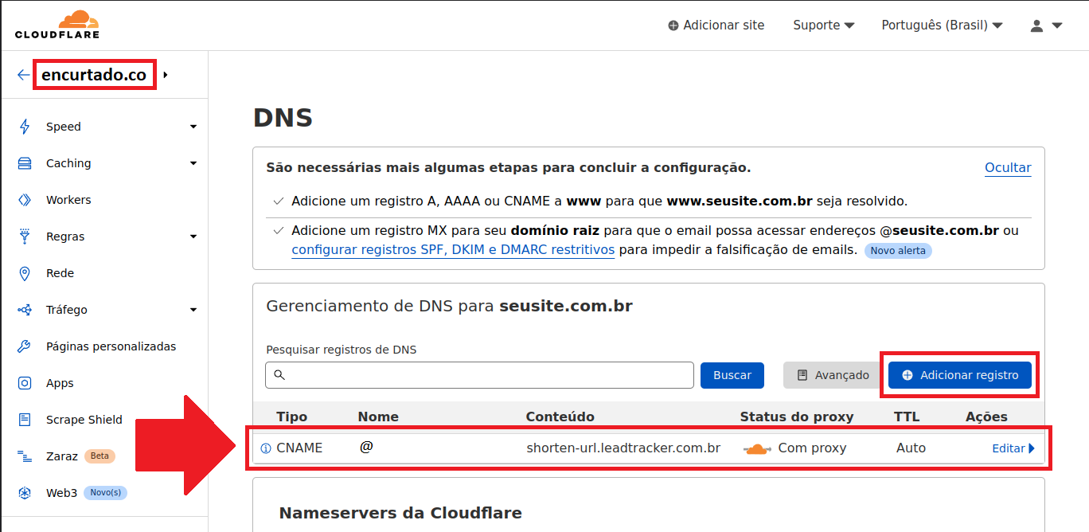Viewport: 1089px width, 532px height.
Task: Click the Nameservers da Cloudflare heading
Action: [400, 513]
